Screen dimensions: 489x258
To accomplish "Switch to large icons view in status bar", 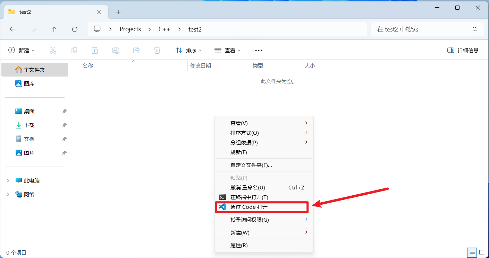I will [x=482, y=252].
